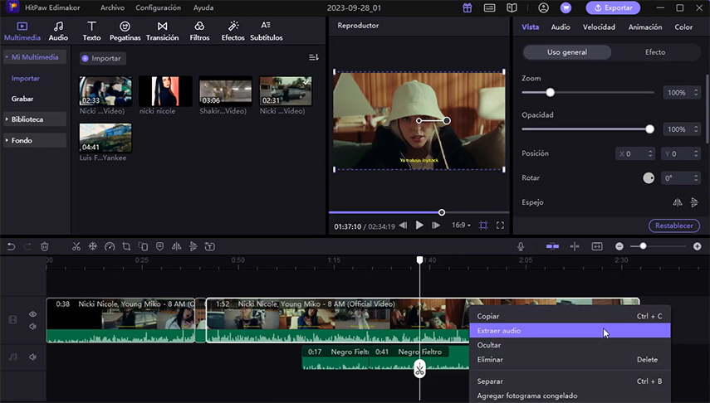
Task: Click the trash delete icon in timeline toolbar
Action: [44, 246]
